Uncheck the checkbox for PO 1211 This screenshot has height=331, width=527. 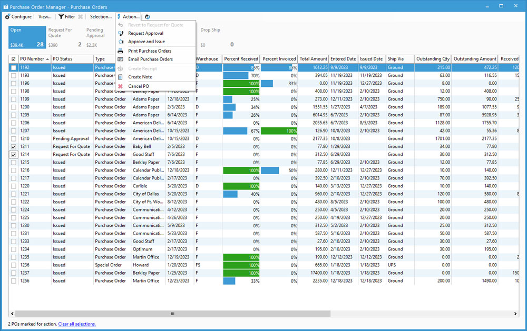[x=14, y=147]
